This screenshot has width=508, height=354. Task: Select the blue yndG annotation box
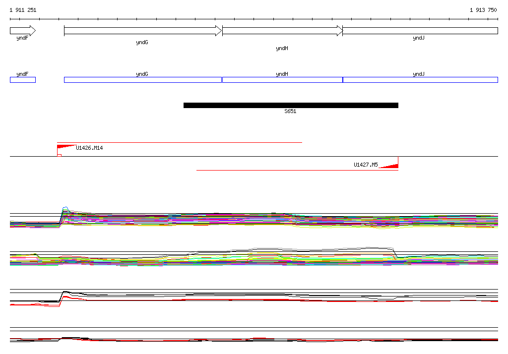pyautogui.click(x=143, y=80)
